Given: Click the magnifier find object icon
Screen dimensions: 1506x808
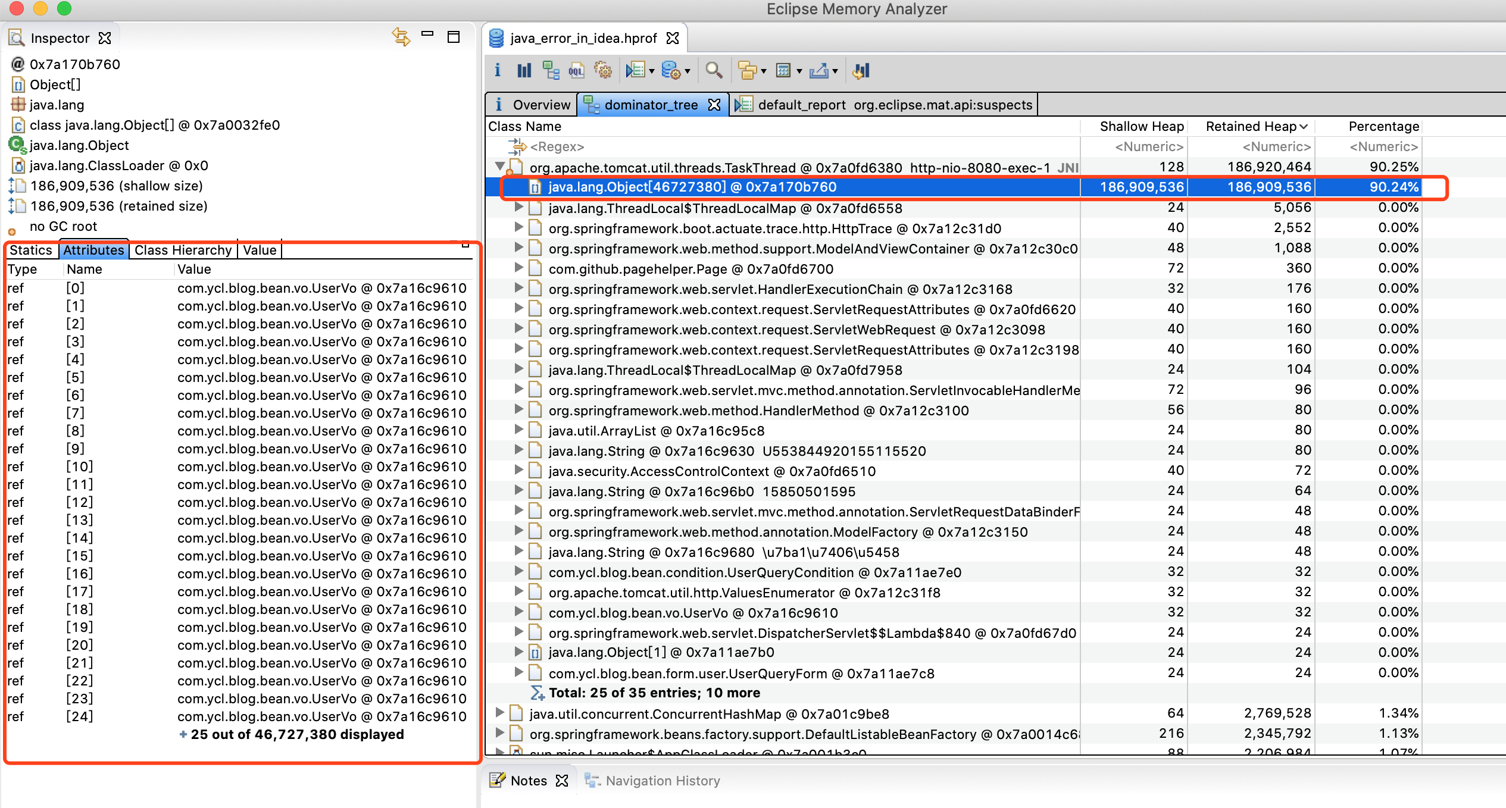Looking at the screenshot, I should 714,71.
